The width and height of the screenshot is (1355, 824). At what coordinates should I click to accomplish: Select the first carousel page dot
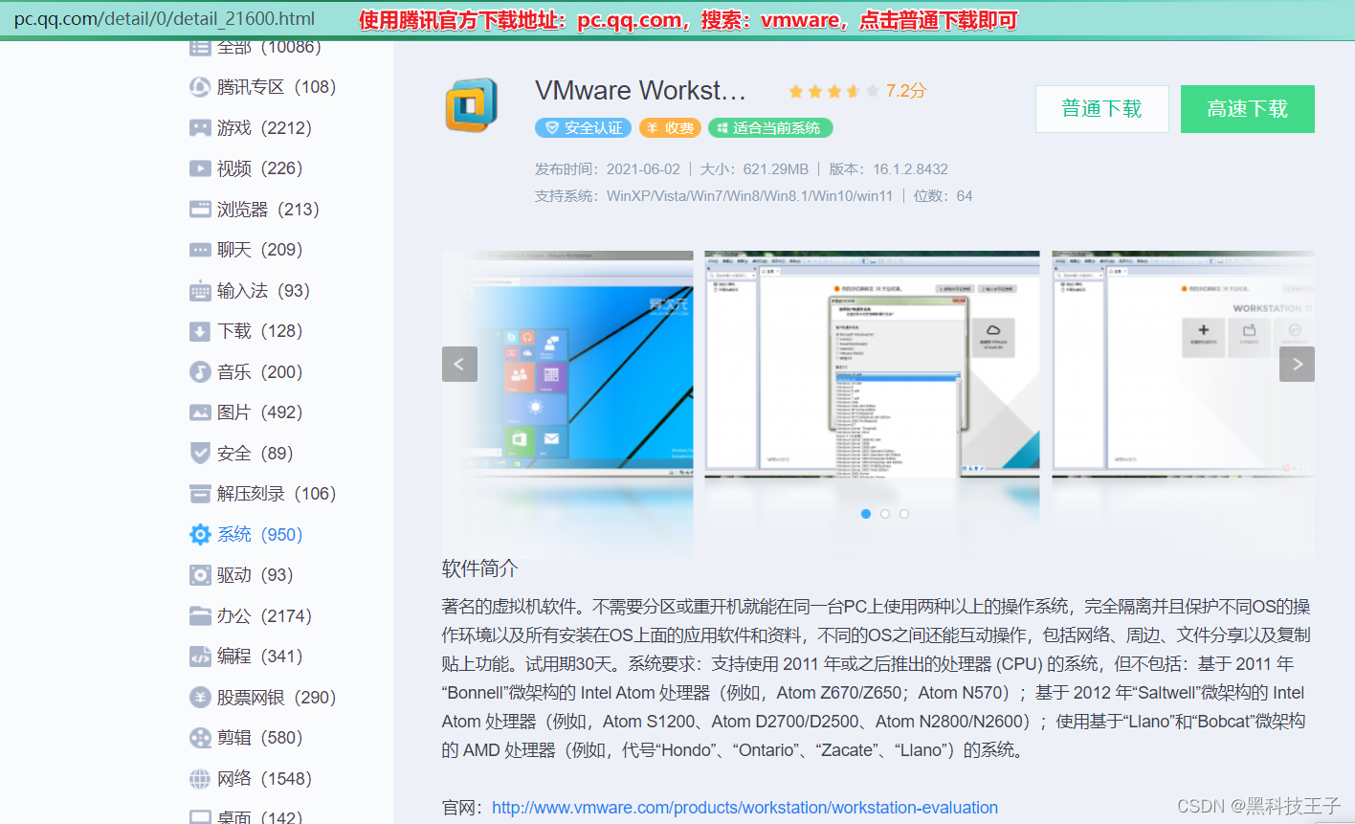pos(866,514)
